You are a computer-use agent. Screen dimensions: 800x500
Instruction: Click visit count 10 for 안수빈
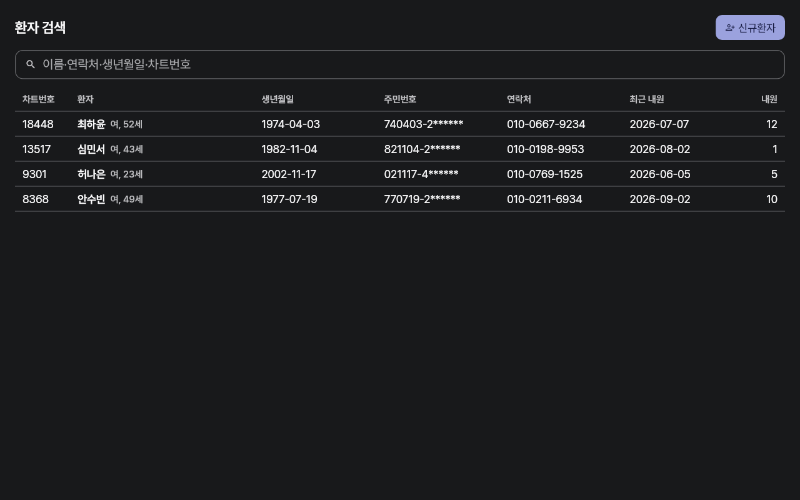[772, 199]
